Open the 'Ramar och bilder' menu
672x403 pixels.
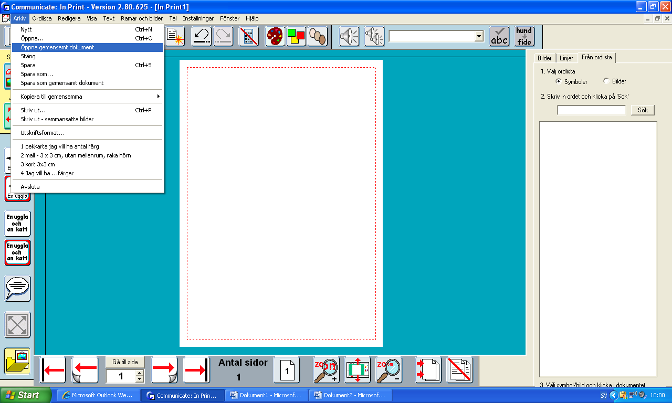pos(142,18)
